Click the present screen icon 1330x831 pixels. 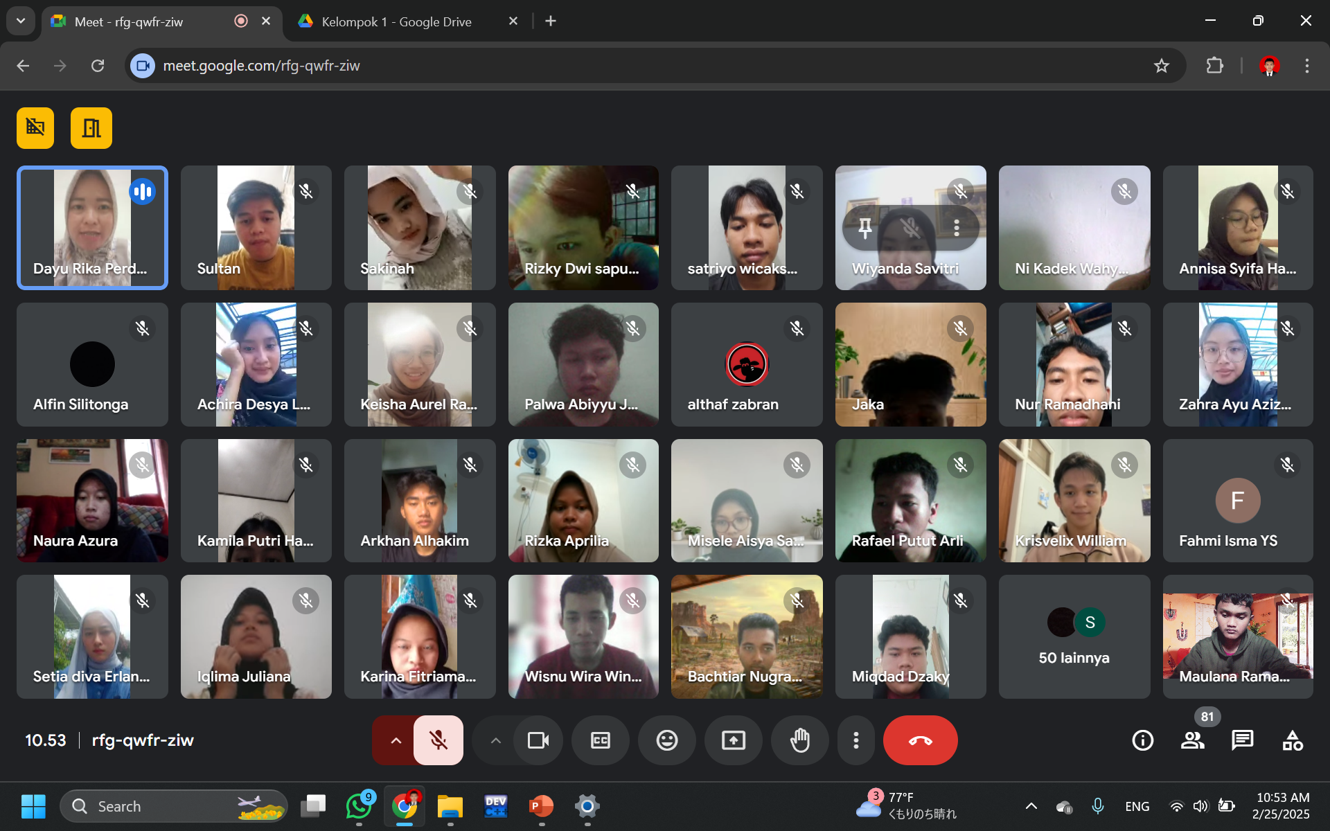[x=733, y=740]
